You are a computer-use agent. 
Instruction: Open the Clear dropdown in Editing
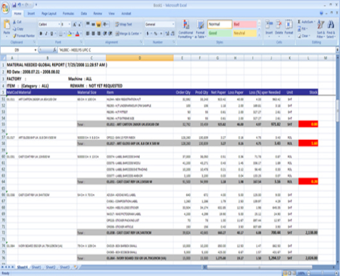[x=304, y=35]
